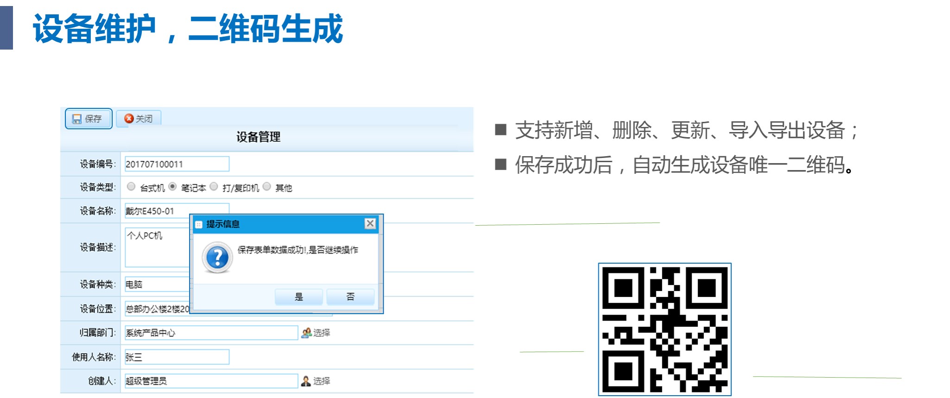The width and height of the screenshot is (950, 398).
Task: Click the 使用人名称 field with 张三
Action: coord(177,357)
